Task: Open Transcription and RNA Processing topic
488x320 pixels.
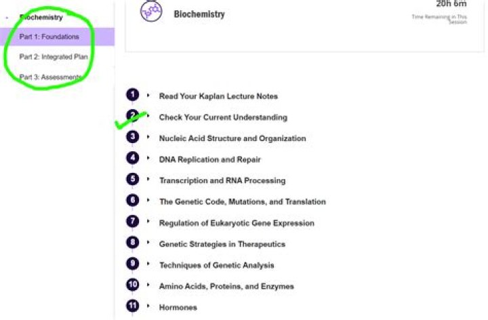Action: tap(222, 180)
